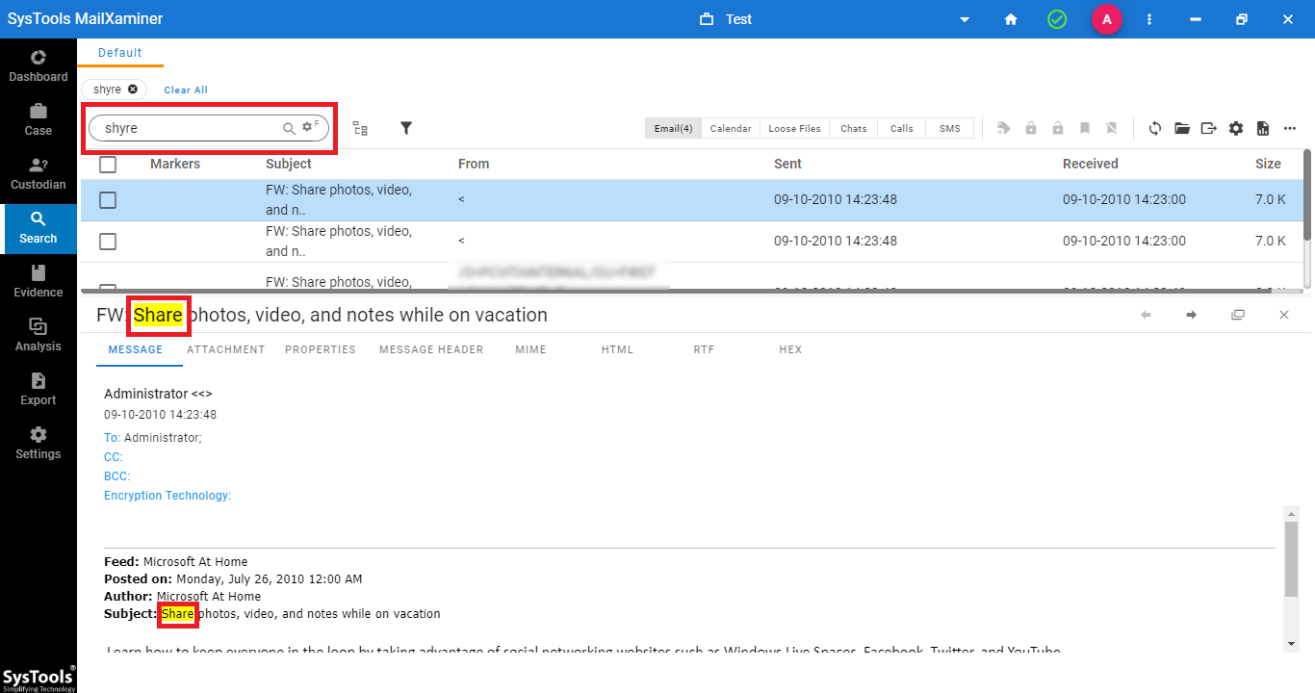
Task: Open the vertical three-dot menu in the title bar
Action: click(1149, 19)
